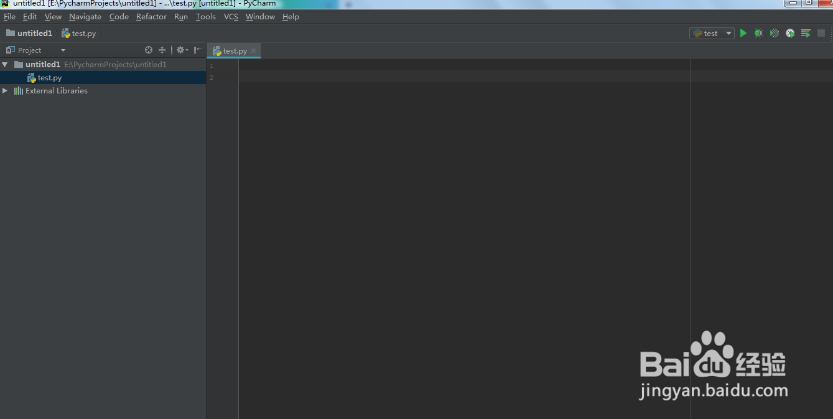Run the test configuration with green play
The height and width of the screenshot is (419, 833).
[743, 33]
